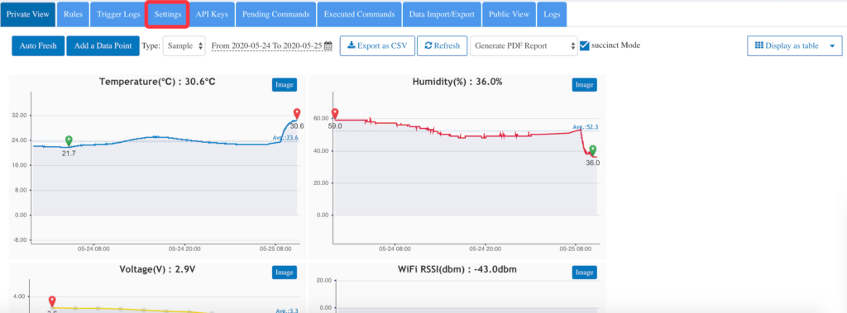847x313 pixels.
Task: Click Image button on WiFi RSSI chart
Action: coord(584,273)
